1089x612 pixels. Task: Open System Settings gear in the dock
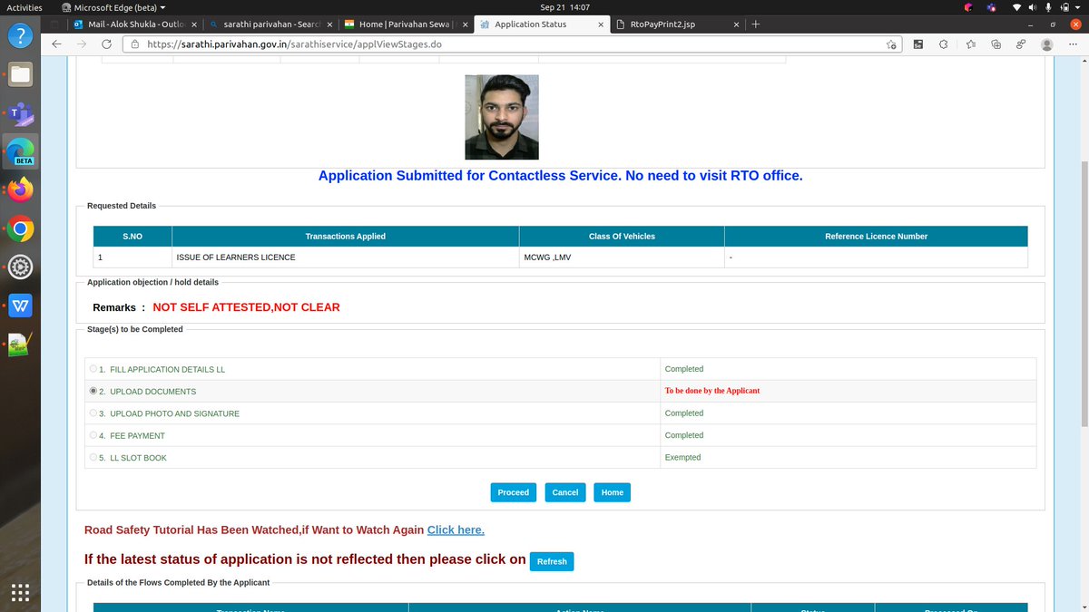coord(20,267)
